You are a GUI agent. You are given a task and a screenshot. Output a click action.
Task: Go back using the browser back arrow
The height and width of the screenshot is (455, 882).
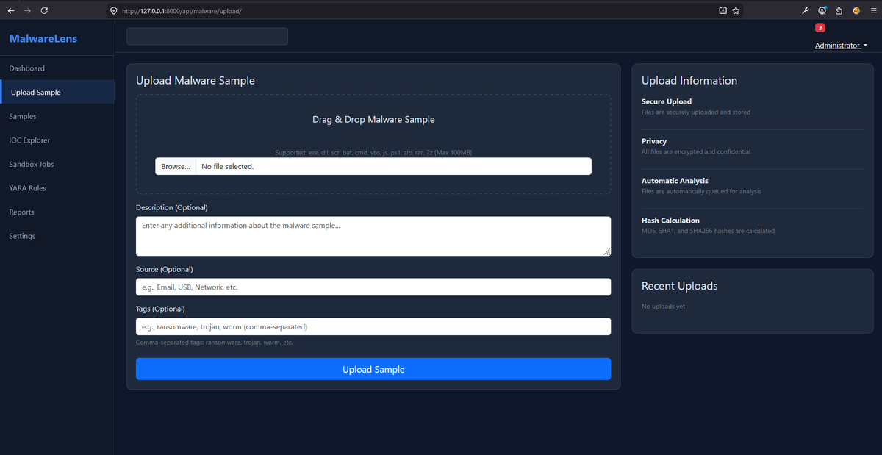tap(11, 10)
